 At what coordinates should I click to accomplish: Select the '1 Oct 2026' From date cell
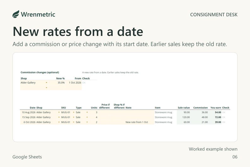(x=73, y=83)
